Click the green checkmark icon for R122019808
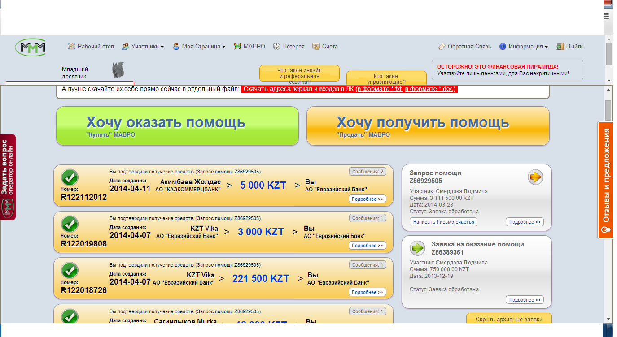The height and width of the screenshot is (337, 617). pos(70,224)
